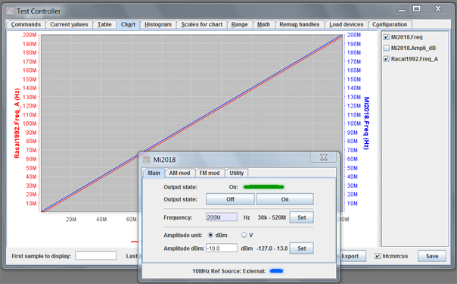This screenshot has height=284, width=457.
Task: Click the Off output state button
Action: pos(230,199)
